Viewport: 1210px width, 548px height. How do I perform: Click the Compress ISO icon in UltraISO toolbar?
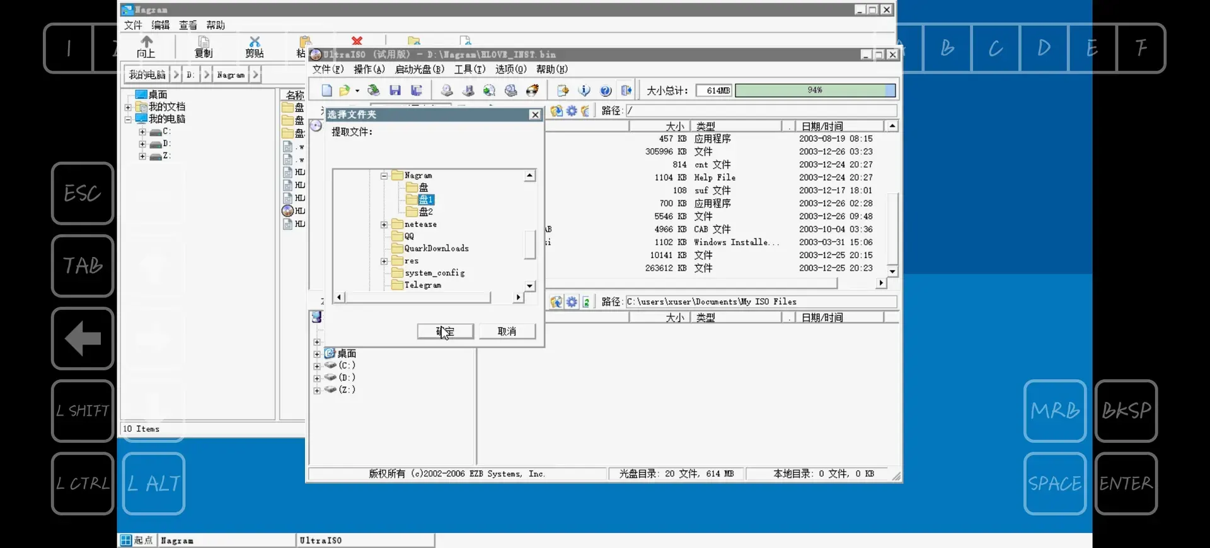[x=468, y=91]
